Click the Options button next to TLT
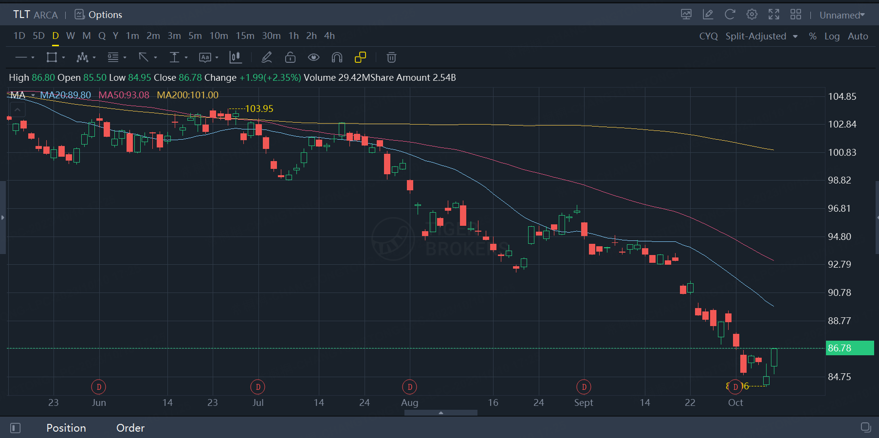Viewport: 879px width, 438px height. coord(99,15)
